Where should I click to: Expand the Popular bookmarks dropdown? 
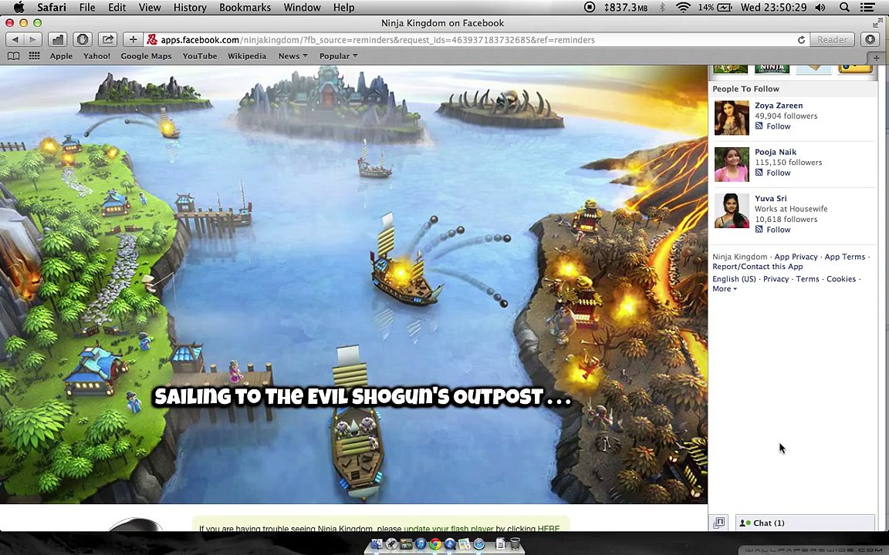(339, 56)
